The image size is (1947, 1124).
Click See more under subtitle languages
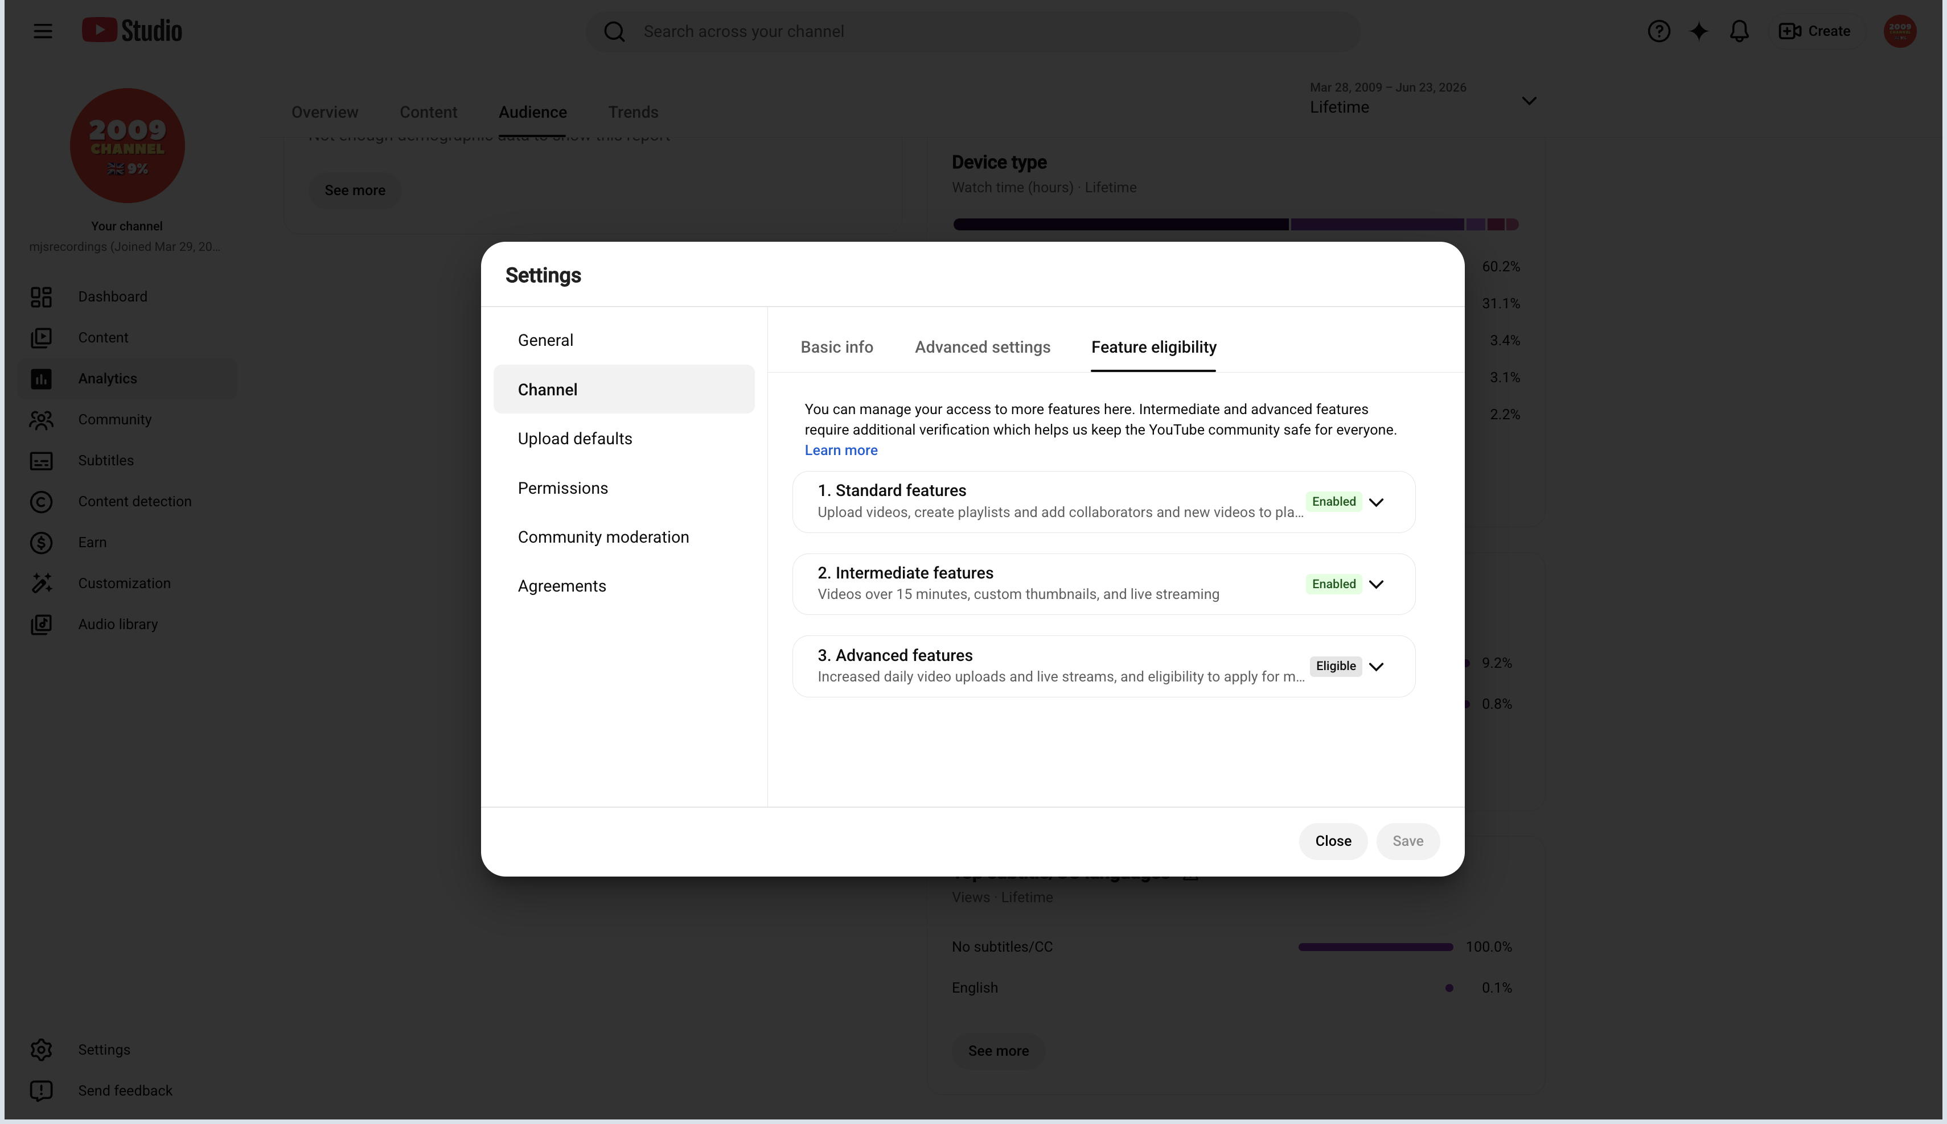998,1051
